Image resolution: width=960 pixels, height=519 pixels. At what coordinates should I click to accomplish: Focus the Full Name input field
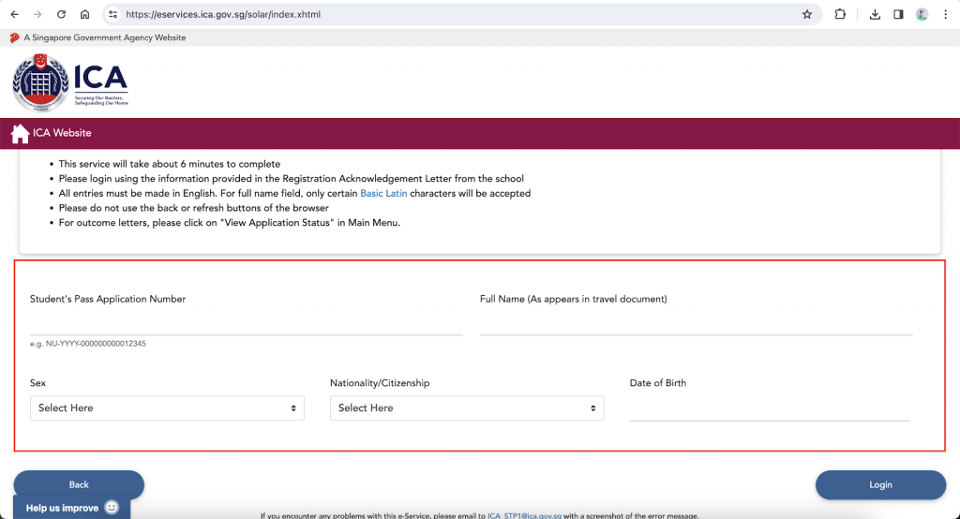tap(696, 323)
